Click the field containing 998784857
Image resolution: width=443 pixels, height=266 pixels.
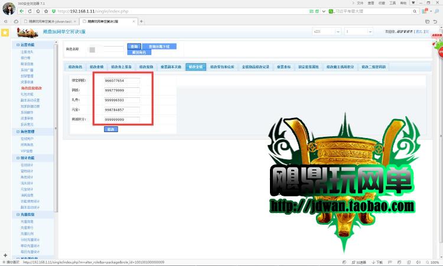point(122,110)
